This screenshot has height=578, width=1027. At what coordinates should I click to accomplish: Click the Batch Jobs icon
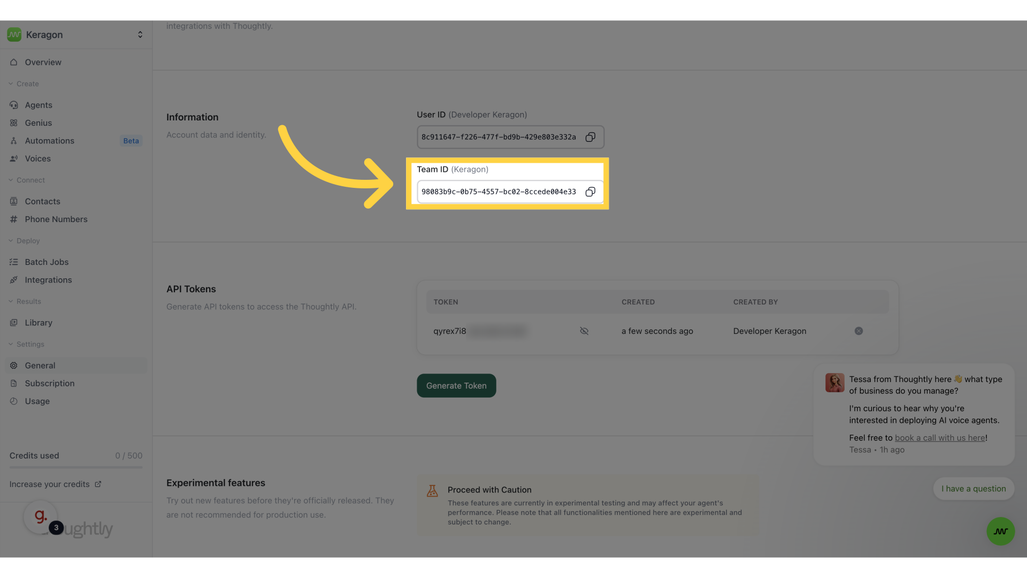point(14,262)
